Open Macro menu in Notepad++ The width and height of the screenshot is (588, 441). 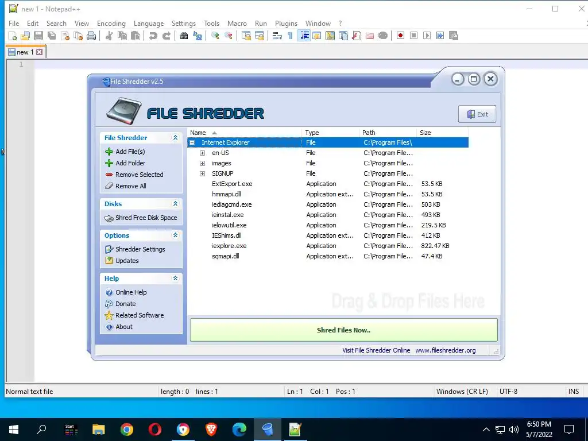(237, 23)
